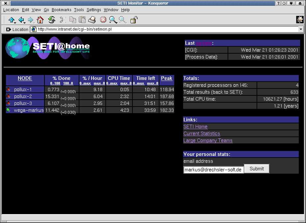The image size is (306, 223).
Task: Click red status dot for pollux-1
Action: [x=8, y=89]
